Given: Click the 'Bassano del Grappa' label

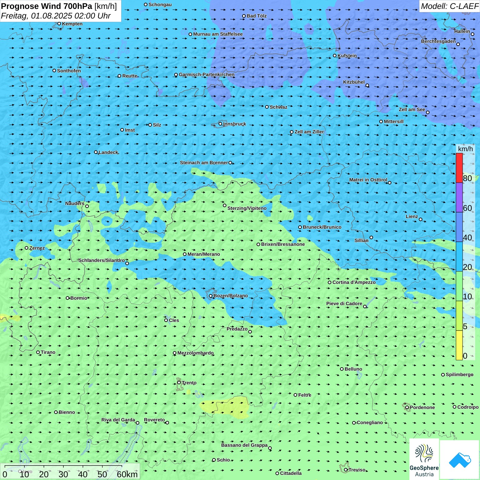Looking at the screenshot, I should 244,445.
